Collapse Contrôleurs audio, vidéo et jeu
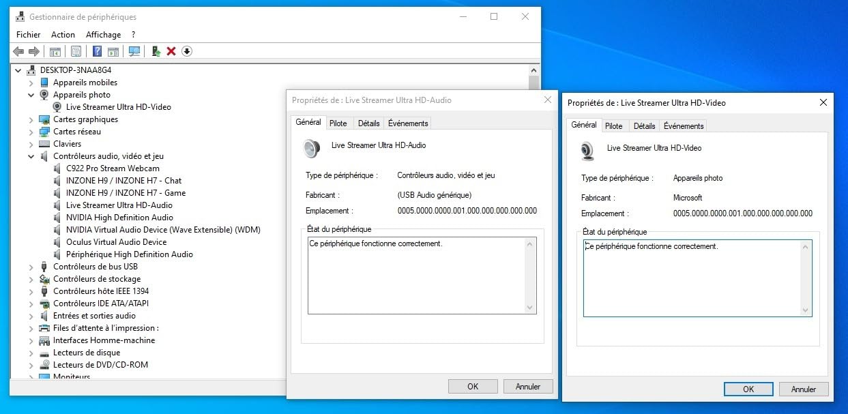This screenshot has width=848, height=414. (x=31, y=156)
